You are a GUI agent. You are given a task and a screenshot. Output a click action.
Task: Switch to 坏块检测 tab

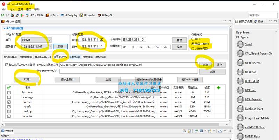pos(75,57)
